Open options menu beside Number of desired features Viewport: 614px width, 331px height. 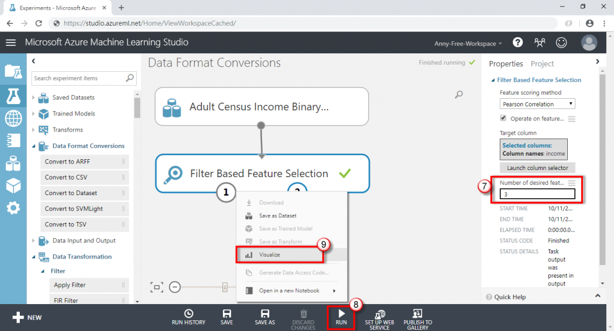point(571,183)
